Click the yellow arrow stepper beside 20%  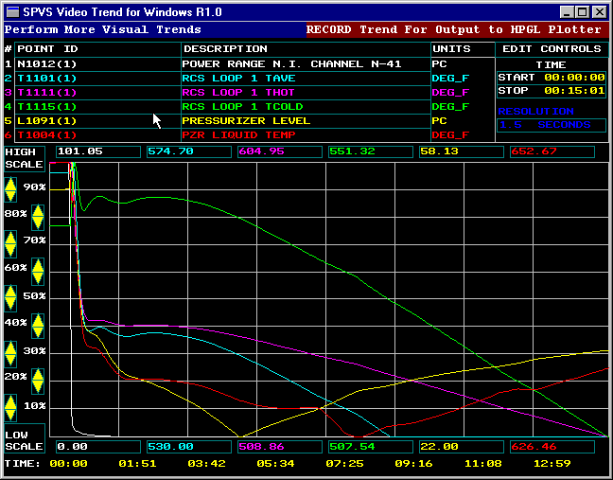(38, 381)
